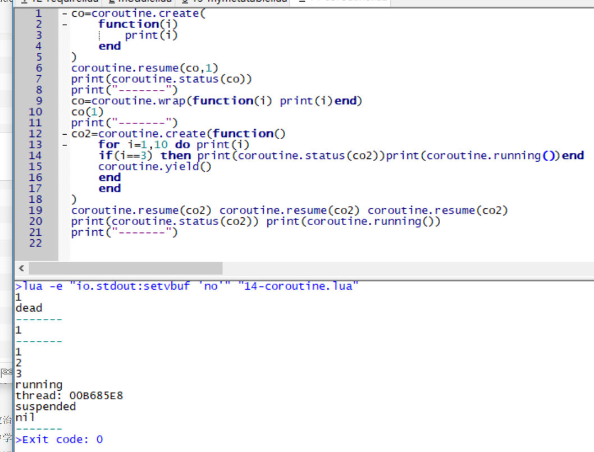
Task: Collapse the co2 fold marker at line 12
Action: 65,134
